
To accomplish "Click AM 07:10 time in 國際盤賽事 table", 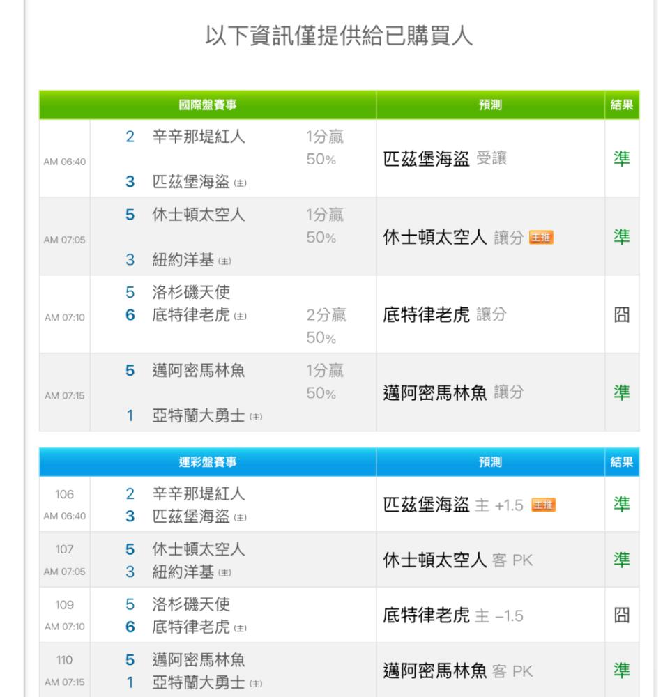I will tap(64, 317).
